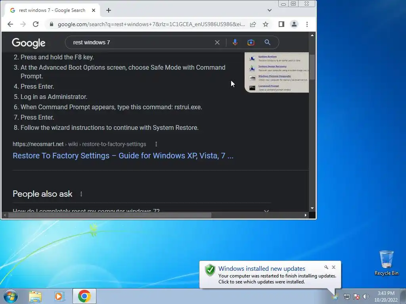The height and width of the screenshot is (304, 406).
Task: Expand the first 'People also ask' question
Action: (x=141, y=211)
